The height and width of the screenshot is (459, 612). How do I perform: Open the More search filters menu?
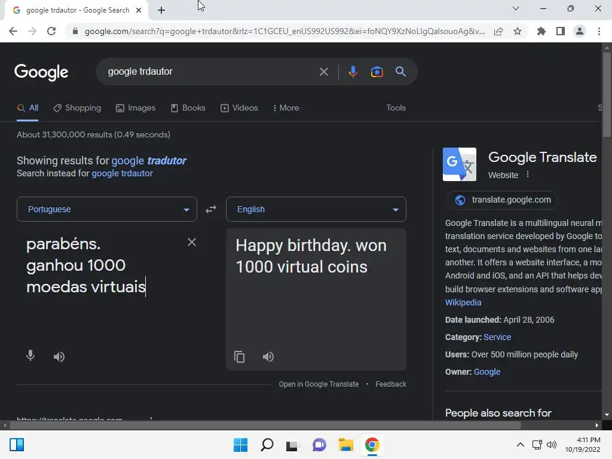coord(286,108)
